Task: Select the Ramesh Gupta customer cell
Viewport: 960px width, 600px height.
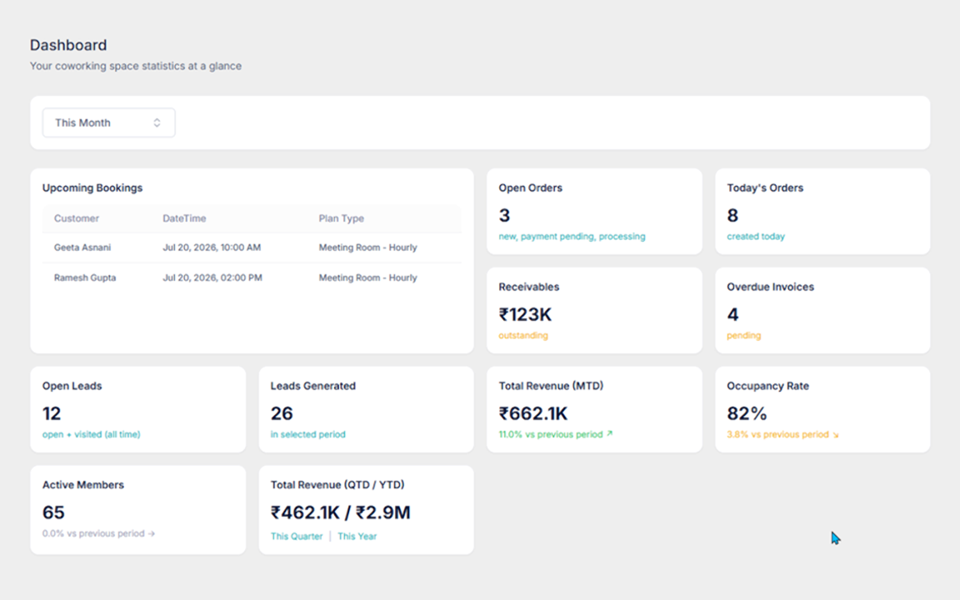Action: click(85, 277)
